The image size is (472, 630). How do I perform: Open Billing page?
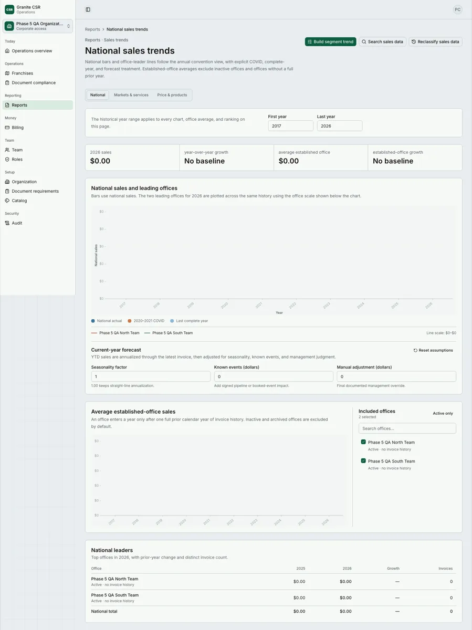[x=38, y=128]
